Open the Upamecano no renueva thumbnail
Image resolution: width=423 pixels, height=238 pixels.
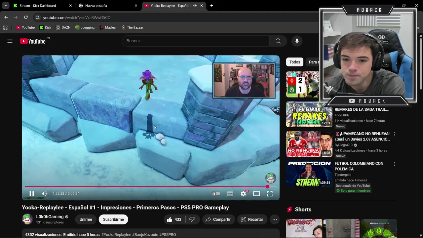tap(309, 144)
